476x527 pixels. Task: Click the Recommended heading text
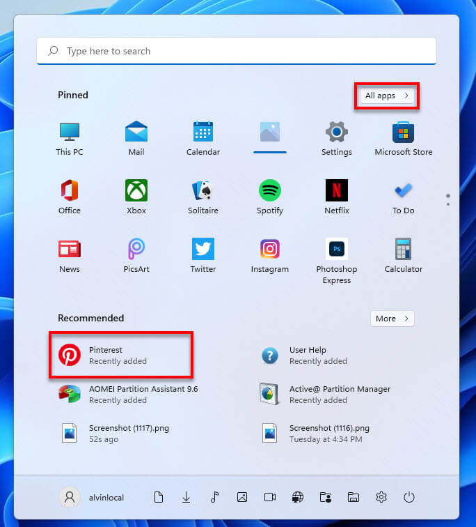pyautogui.click(x=91, y=318)
